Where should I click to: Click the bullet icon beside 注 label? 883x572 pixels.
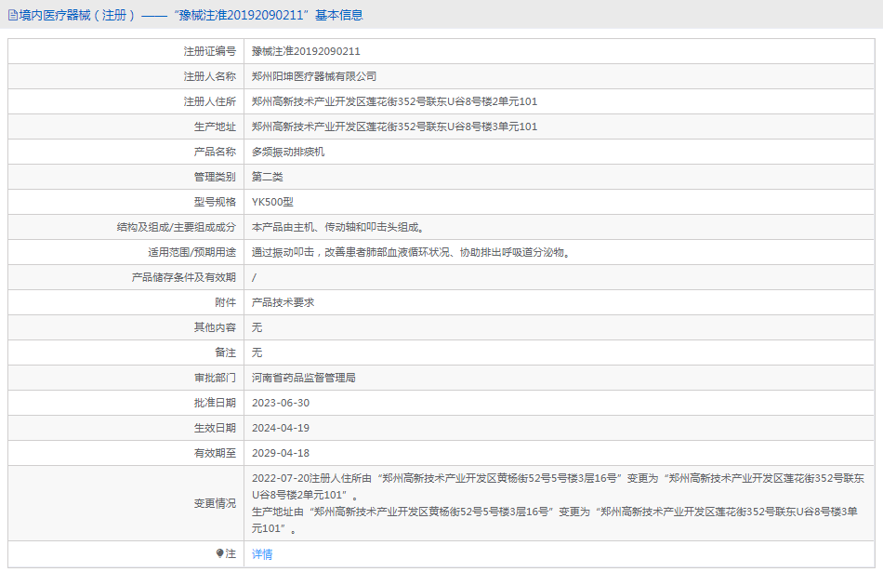219,553
